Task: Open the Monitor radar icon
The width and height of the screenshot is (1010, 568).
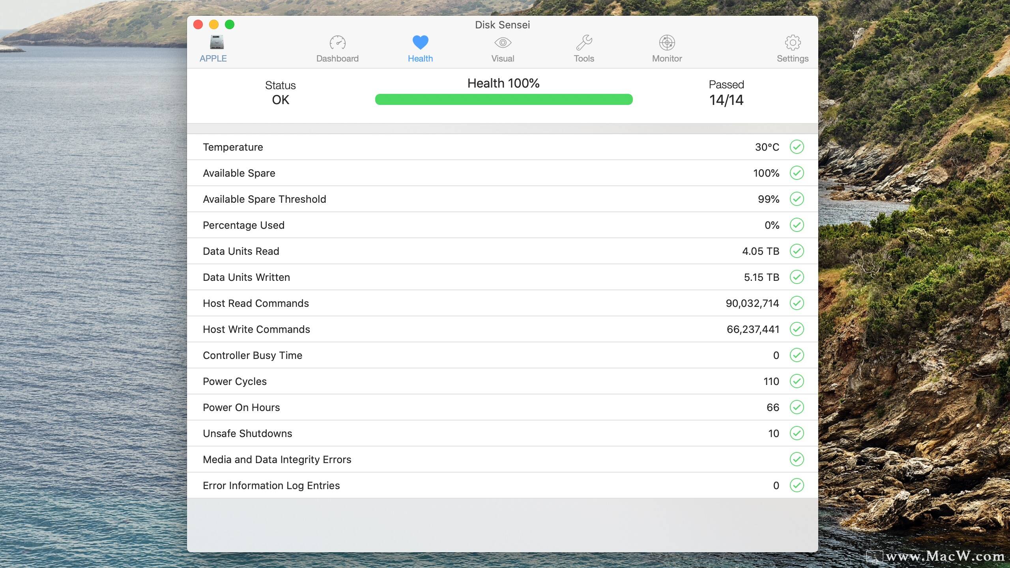Action: (x=667, y=43)
